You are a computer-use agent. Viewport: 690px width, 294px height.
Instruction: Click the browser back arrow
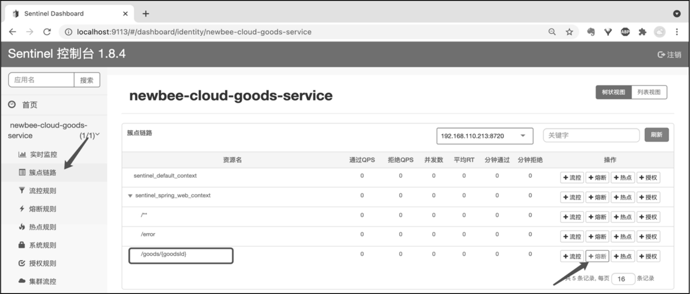[x=13, y=32]
